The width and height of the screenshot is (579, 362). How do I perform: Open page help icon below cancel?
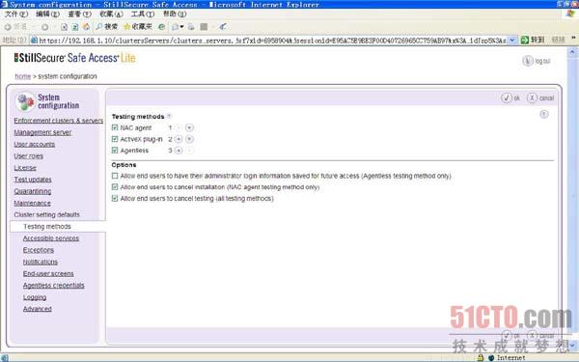[544, 114]
